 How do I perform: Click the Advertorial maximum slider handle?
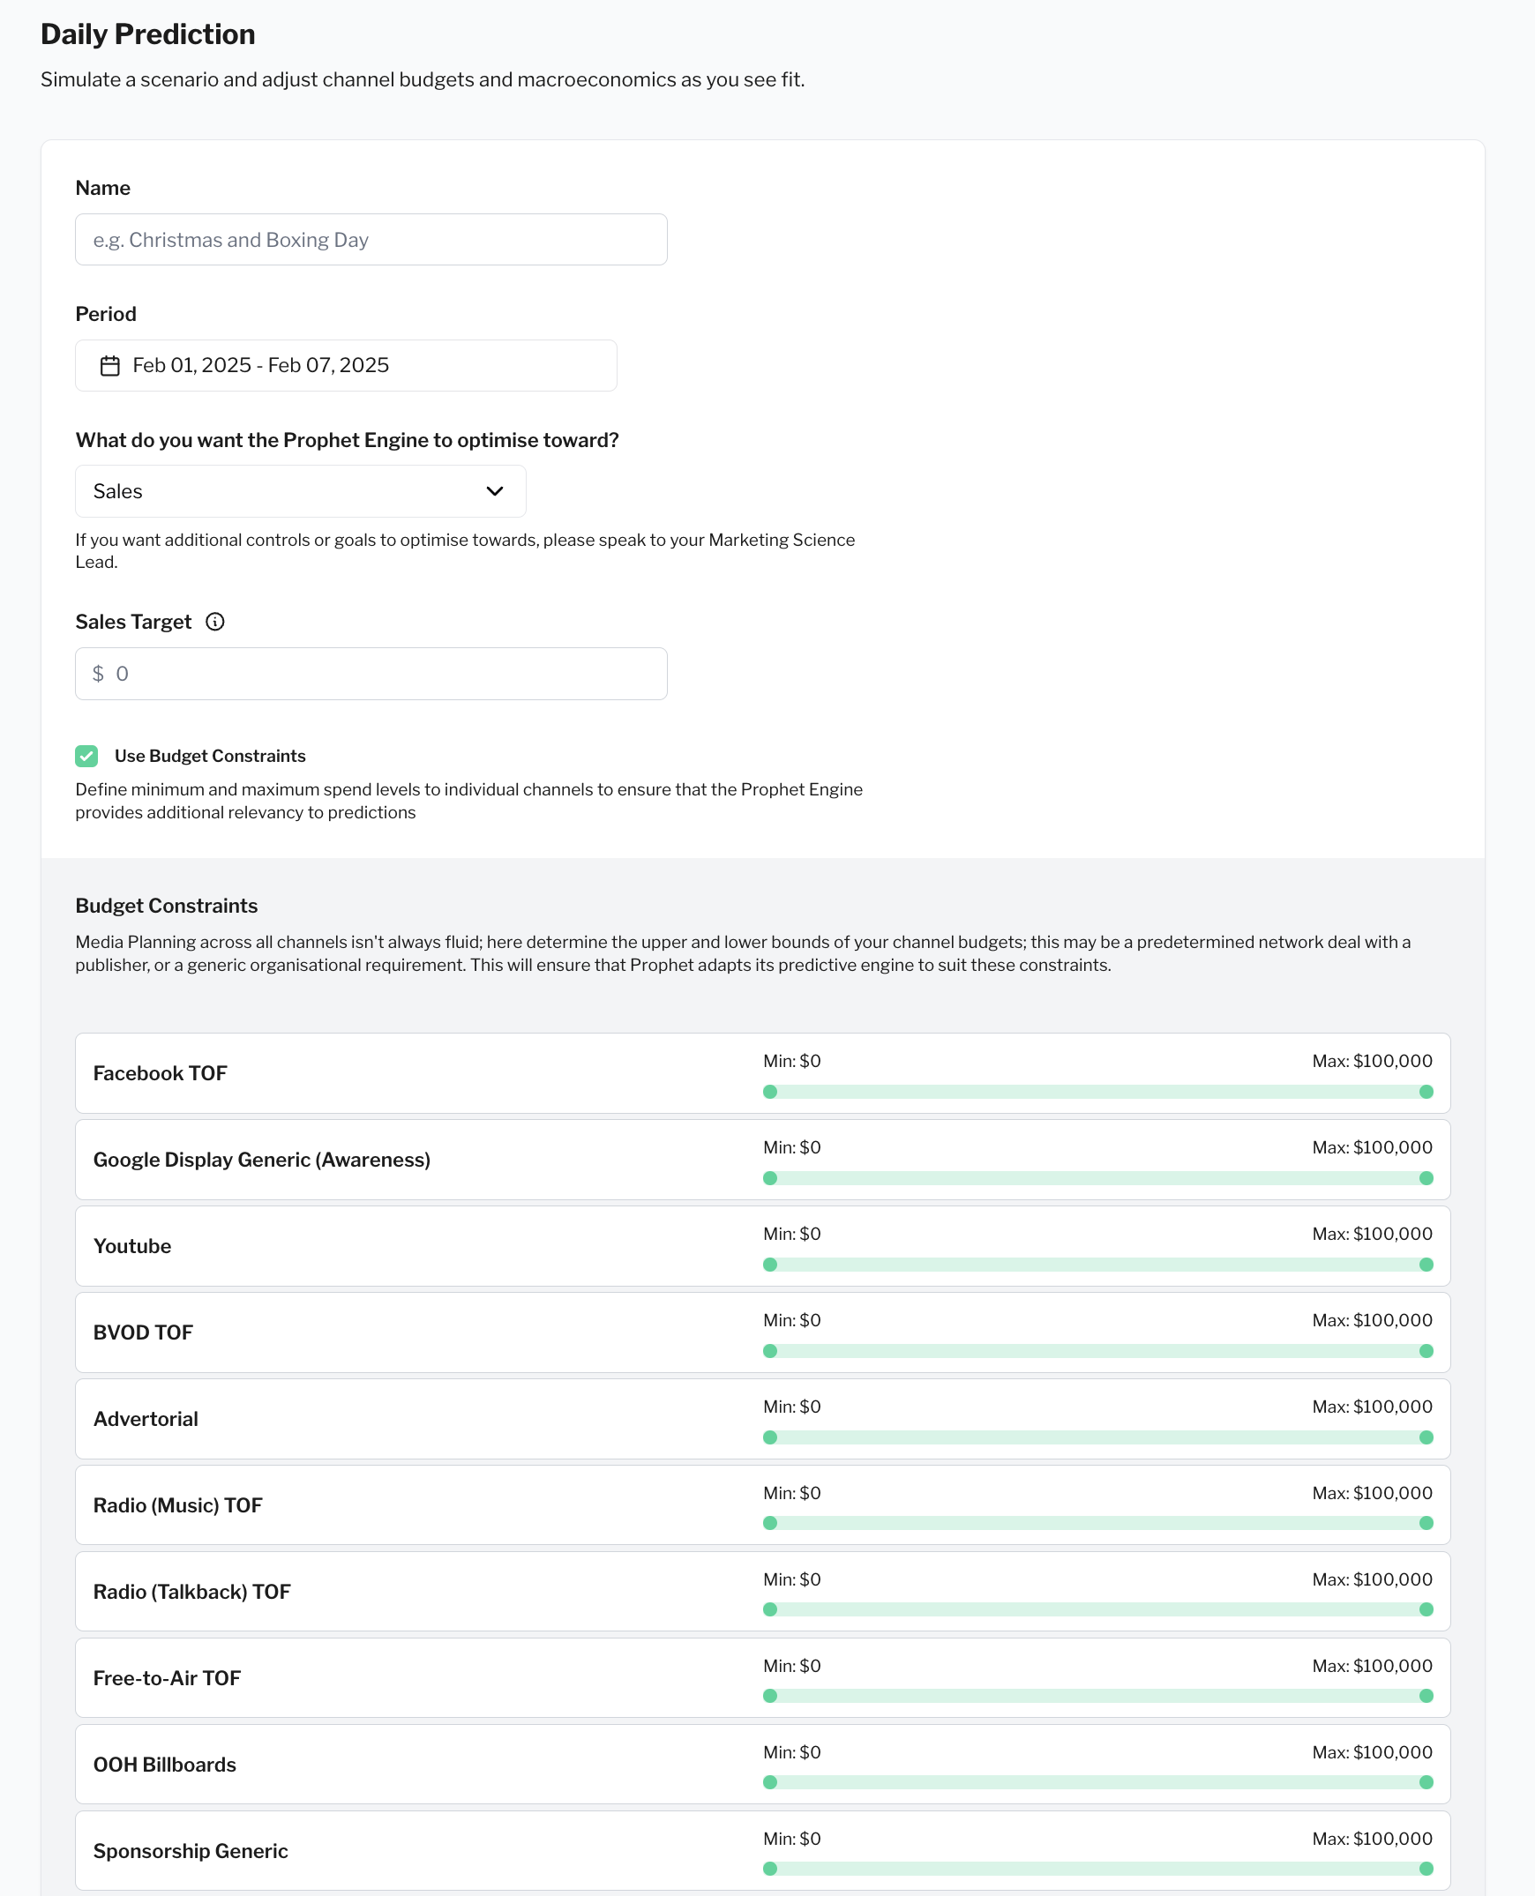click(x=1426, y=1437)
